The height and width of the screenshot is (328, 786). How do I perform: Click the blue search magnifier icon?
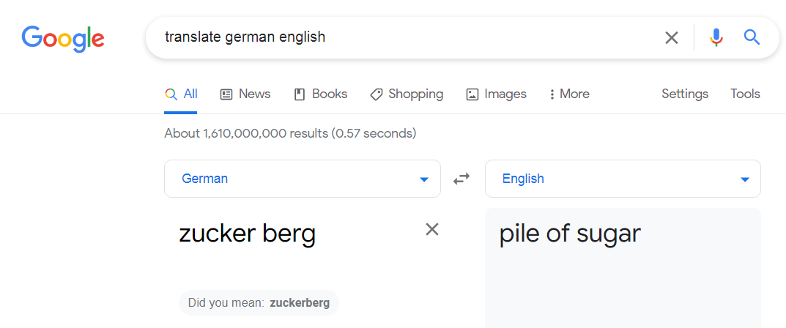(752, 37)
